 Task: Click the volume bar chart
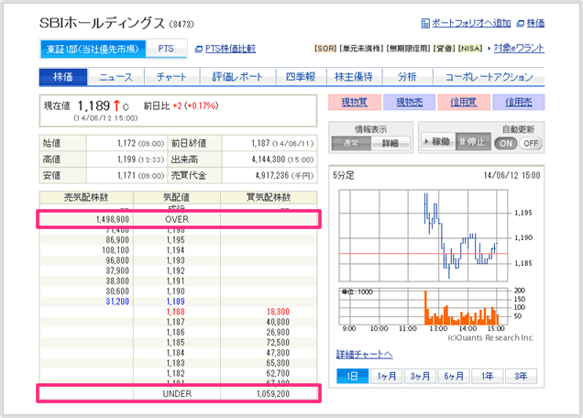423,306
